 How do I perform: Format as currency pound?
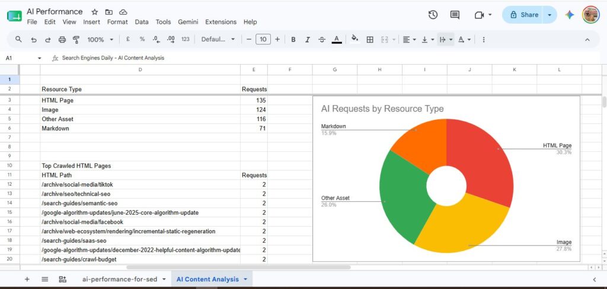[128, 39]
